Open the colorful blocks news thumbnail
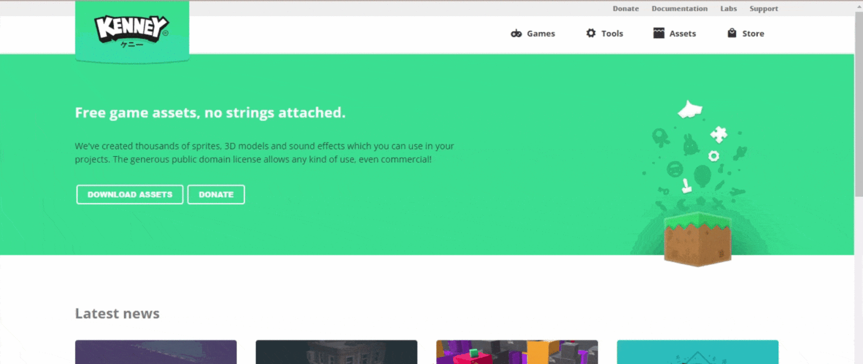This screenshot has width=863, height=364. [517, 352]
